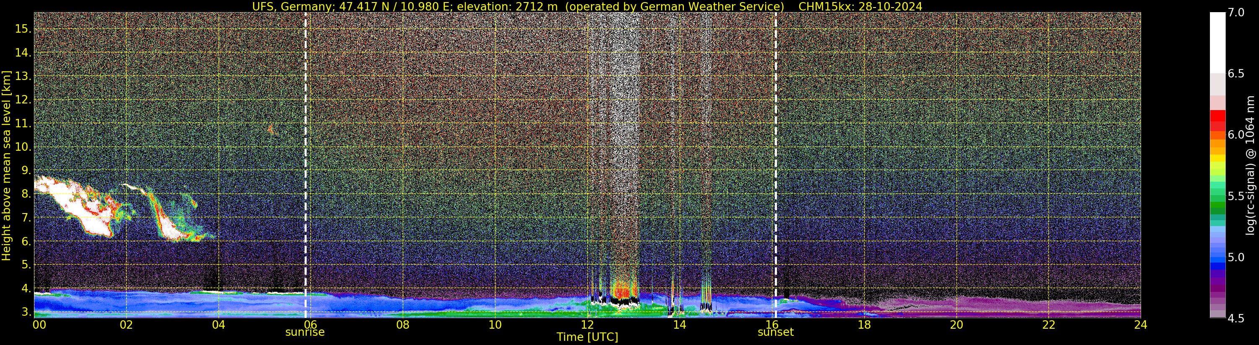Click the 'sunrise' label below the time axis
The height and width of the screenshot is (345, 1259).
coord(305,332)
